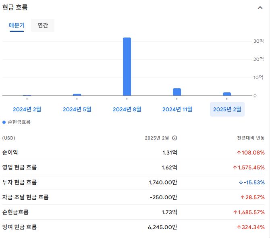The image size is (270, 238).
Task: Click the (USD) currency header
Action: tap(8, 138)
